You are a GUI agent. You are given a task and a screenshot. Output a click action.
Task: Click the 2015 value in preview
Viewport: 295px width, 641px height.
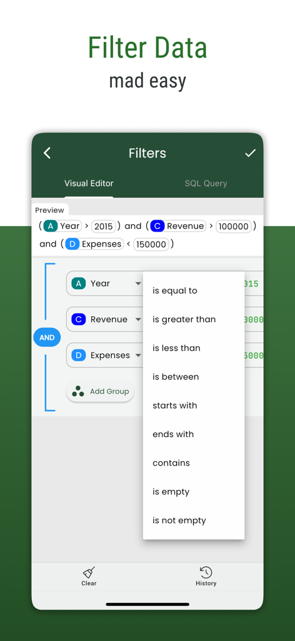104,227
